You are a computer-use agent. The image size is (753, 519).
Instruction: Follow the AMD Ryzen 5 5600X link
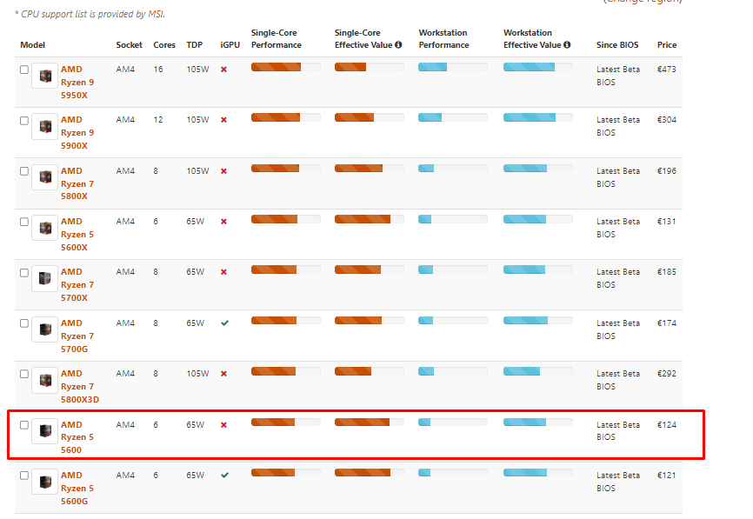point(77,235)
